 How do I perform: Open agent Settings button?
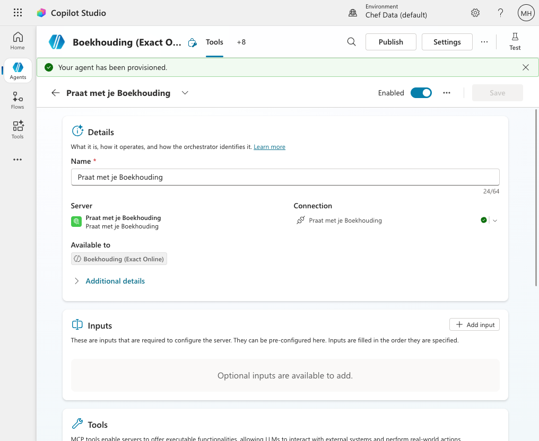447,42
